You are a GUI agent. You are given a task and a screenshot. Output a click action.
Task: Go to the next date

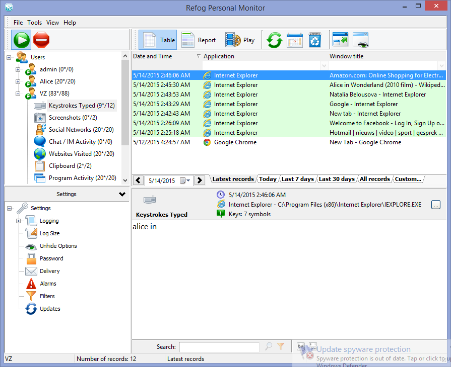coord(200,180)
